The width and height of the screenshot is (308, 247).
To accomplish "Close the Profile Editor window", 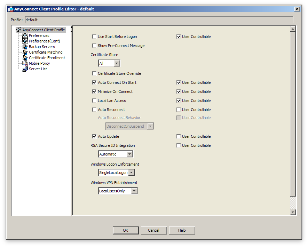I will point(297,9).
